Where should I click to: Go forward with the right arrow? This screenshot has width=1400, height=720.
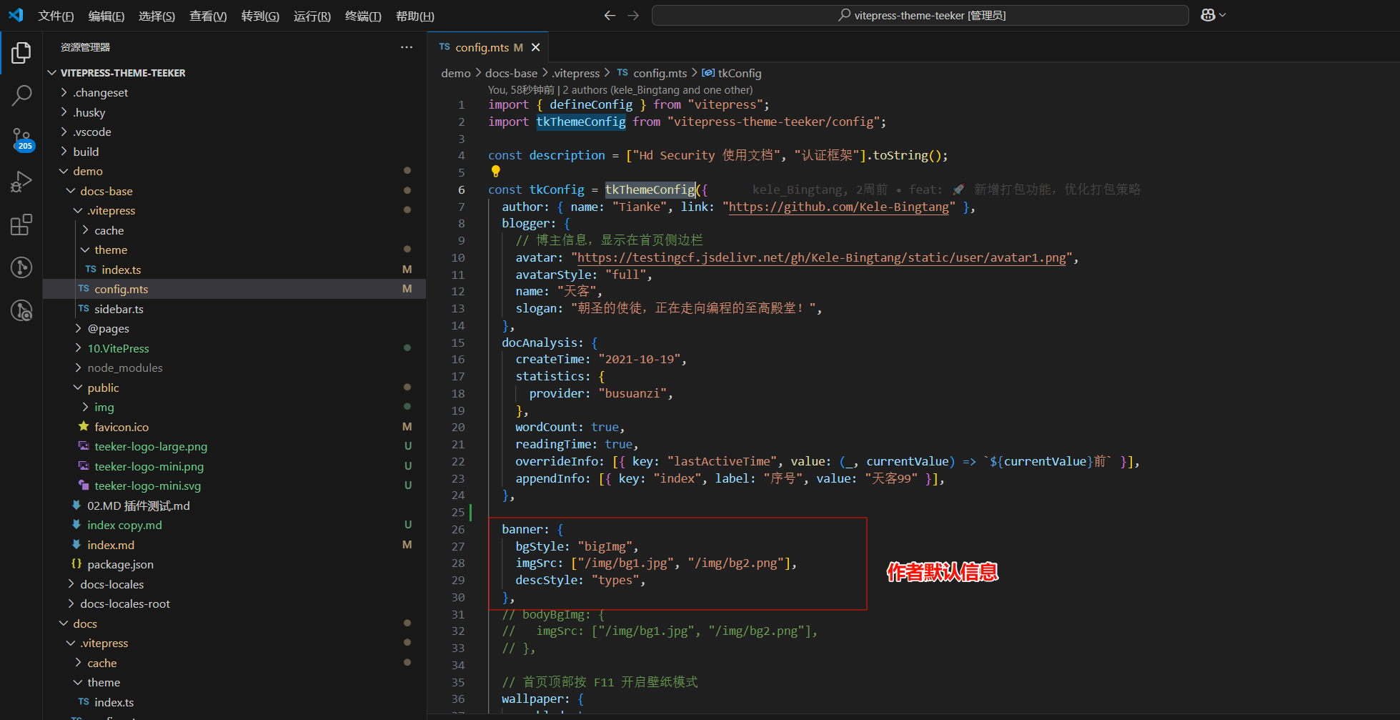point(633,15)
